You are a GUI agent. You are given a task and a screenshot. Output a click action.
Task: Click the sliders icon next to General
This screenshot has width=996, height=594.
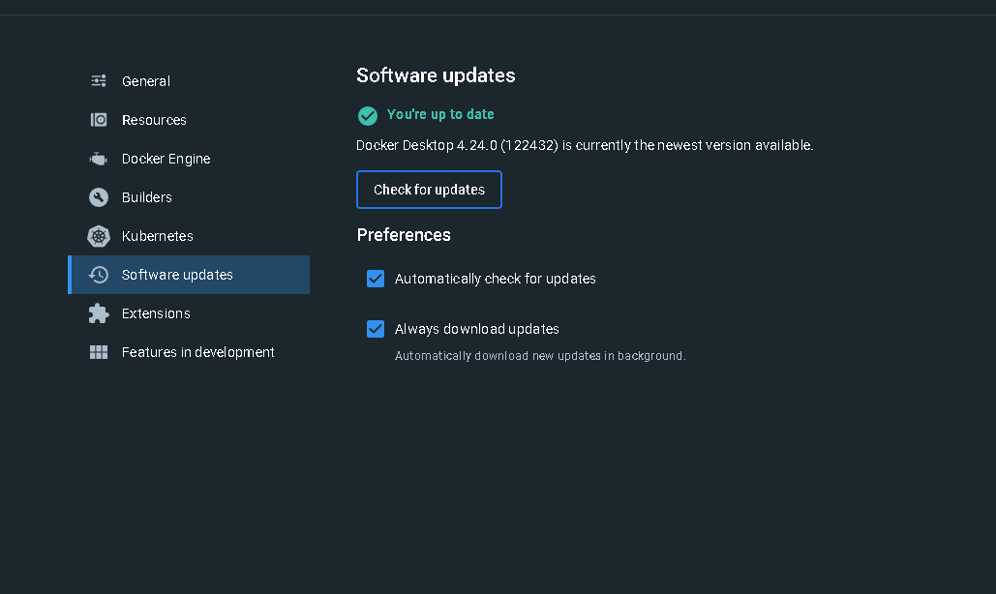[x=99, y=81]
